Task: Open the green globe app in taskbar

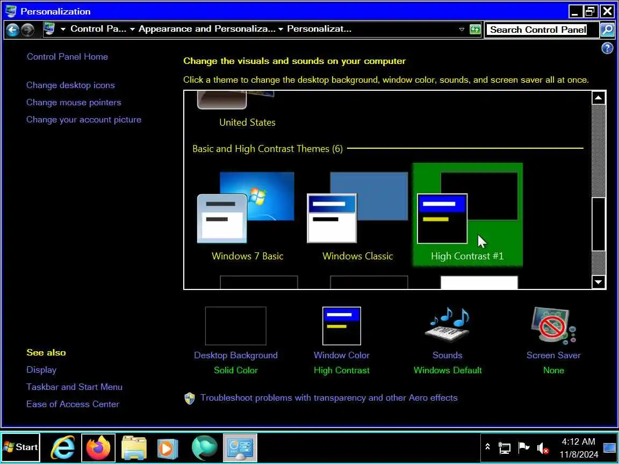Action: click(x=205, y=448)
